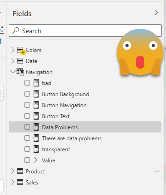Click the sigma icon next to Value
166x195 pixels.
[36, 160]
